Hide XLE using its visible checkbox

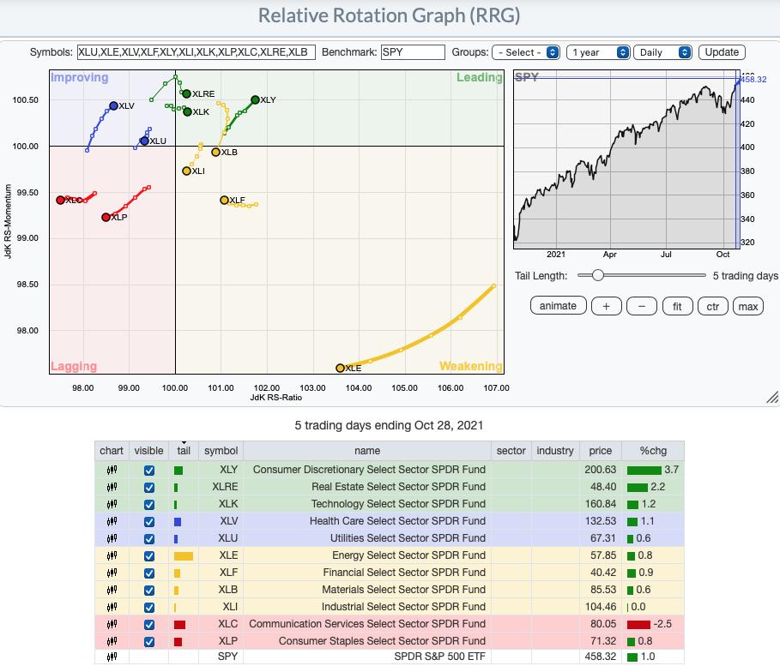tap(149, 556)
